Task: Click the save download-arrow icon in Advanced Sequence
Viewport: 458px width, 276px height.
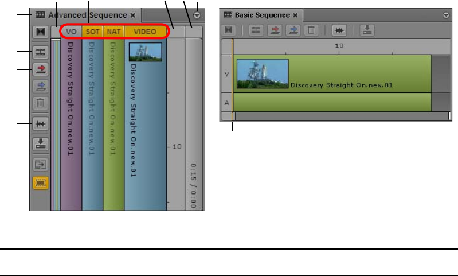Action: [x=40, y=144]
